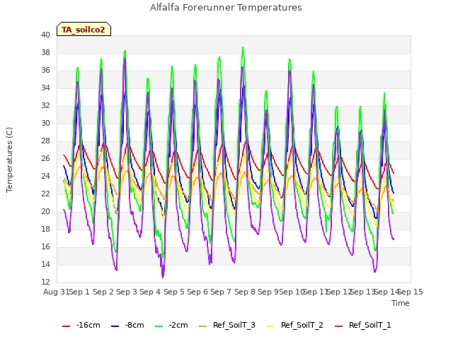Viewport: 453px width, 339px height.
Task: Click the red -16cm legend color marker
Action: coord(66,326)
